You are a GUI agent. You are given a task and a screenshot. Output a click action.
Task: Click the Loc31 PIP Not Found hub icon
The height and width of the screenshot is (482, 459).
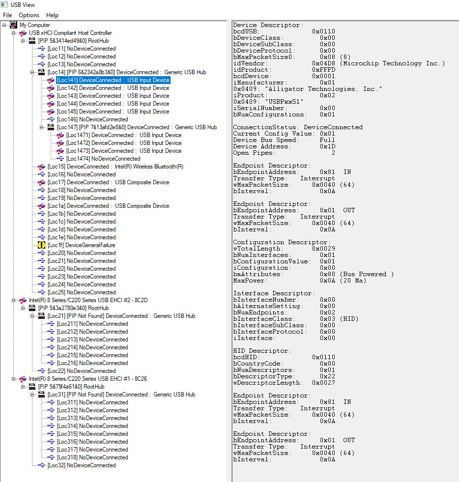pos(41,395)
